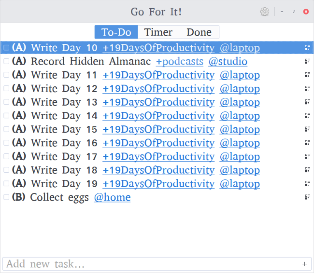This screenshot has height=273, width=314.
Task: Mark Record Hidden Almanac as done
Action: pos(6,61)
